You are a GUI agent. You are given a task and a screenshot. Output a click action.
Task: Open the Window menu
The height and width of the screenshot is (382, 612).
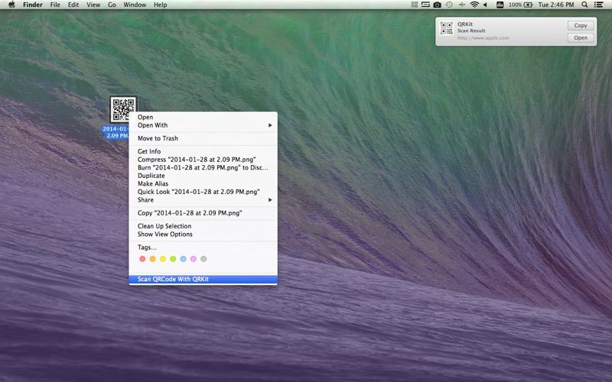point(135,5)
